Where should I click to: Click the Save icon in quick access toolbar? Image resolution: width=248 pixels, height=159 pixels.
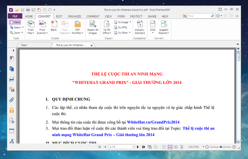[22, 10]
